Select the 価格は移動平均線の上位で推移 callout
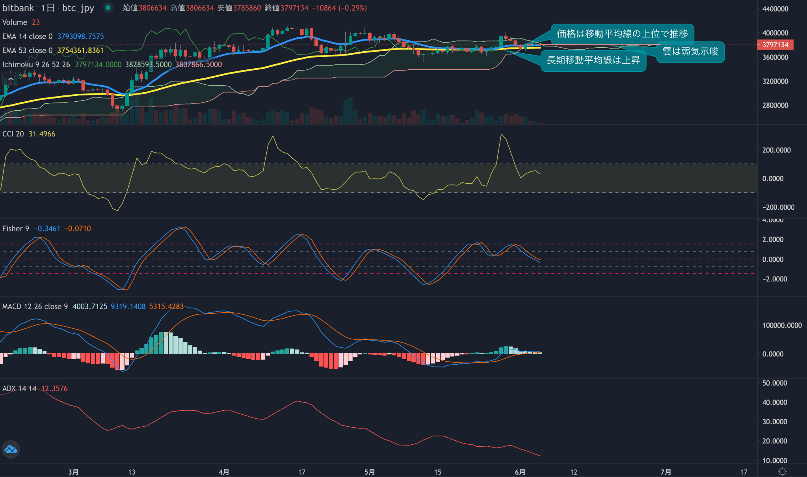Image resolution: width=807 pixels, height=477 pixels. 622,34
